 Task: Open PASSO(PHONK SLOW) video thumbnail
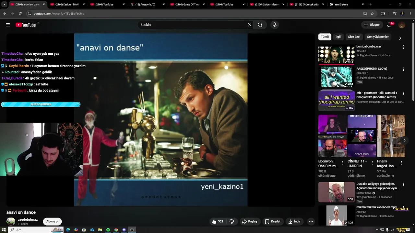336,77
